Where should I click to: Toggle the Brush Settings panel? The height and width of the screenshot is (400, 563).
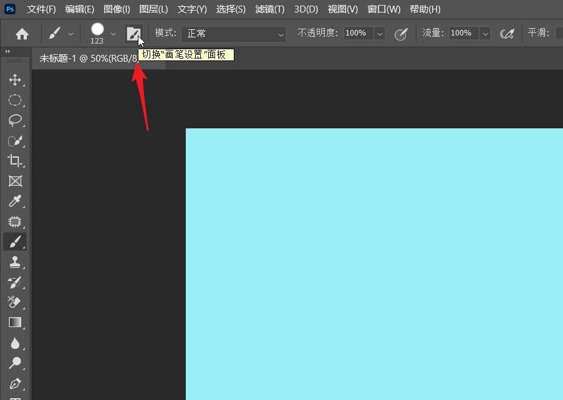[135, 34]
